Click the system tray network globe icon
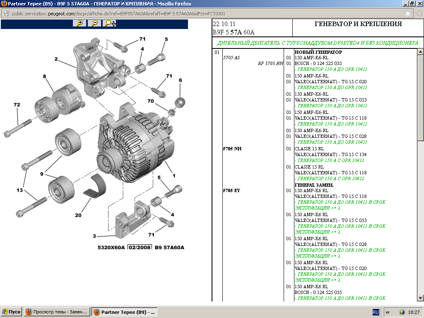The width and height of the screenshot is (424, 318). [402, 312]
